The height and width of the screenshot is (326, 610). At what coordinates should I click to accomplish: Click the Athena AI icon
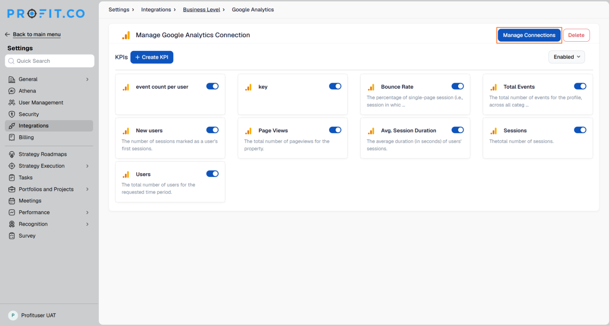[12, 91]
